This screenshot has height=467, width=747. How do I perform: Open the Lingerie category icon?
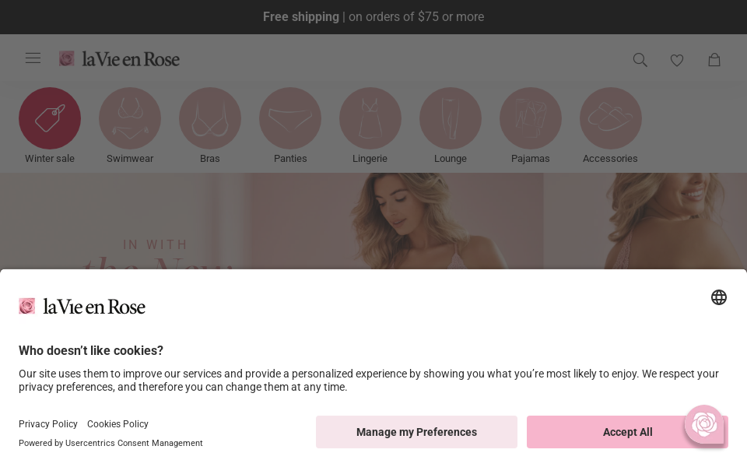pos(370,118)
